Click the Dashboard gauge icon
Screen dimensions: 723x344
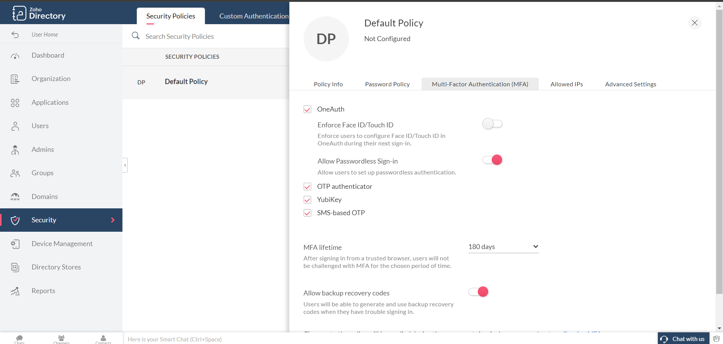(x=15, y=56)
